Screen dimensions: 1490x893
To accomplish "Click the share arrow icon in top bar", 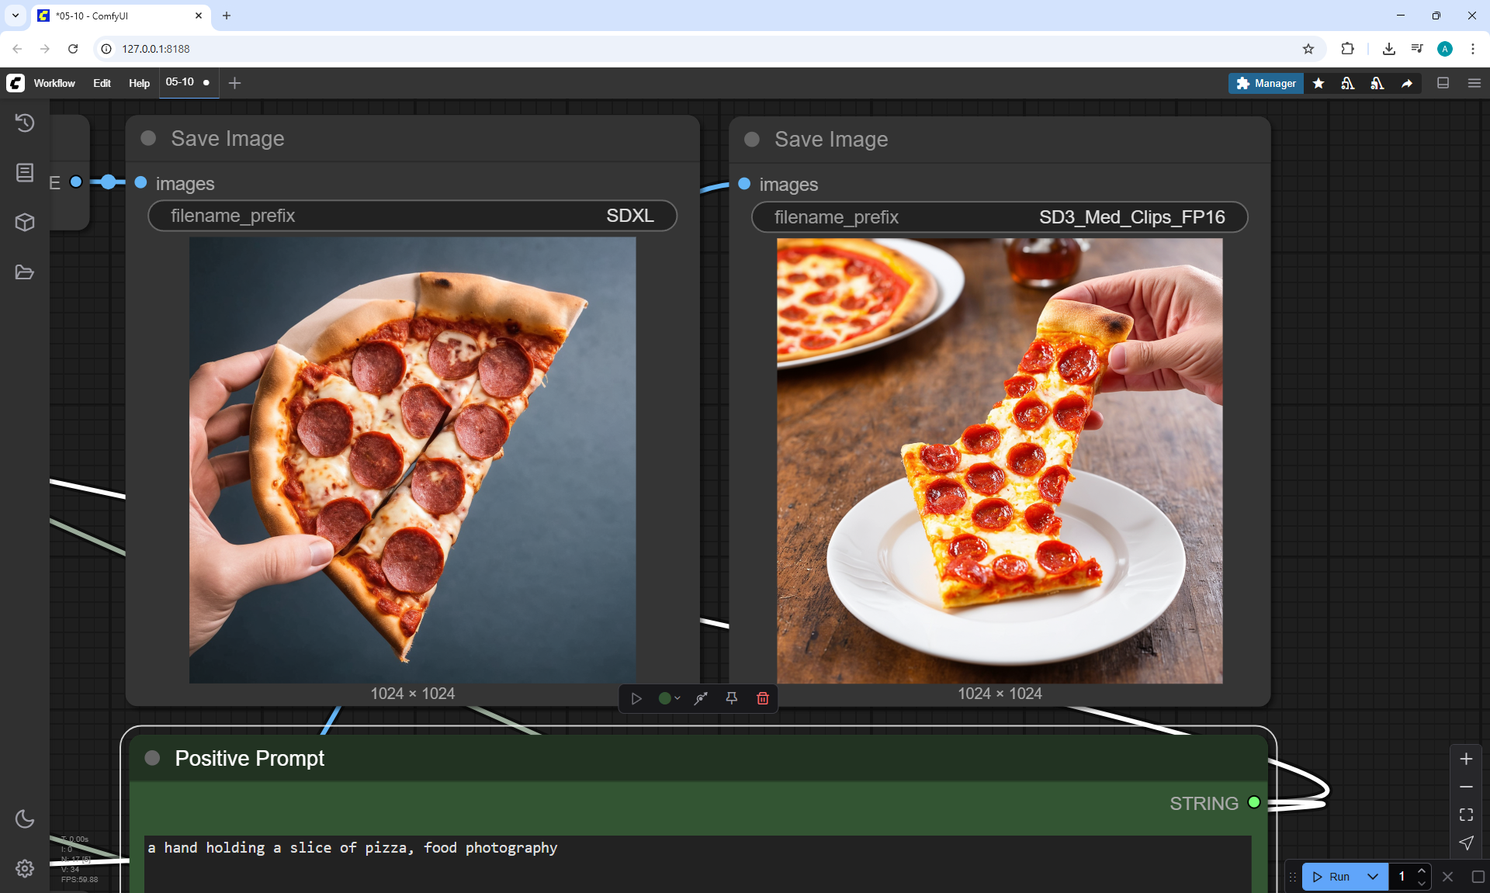I will [x=1407, y=83].
